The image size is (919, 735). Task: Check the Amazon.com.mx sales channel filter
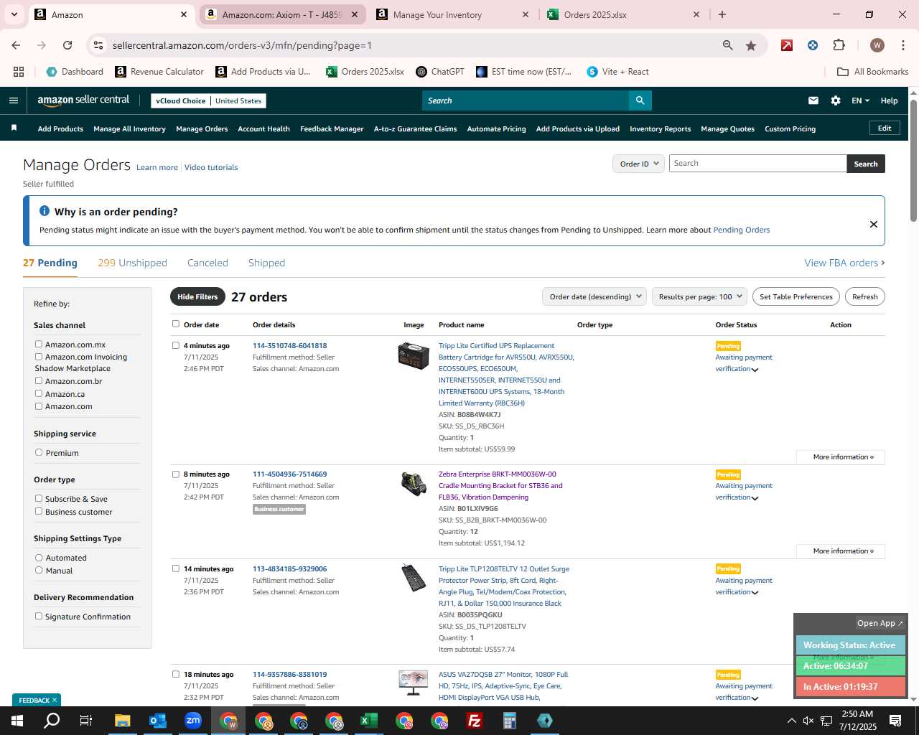click(39, 344)
